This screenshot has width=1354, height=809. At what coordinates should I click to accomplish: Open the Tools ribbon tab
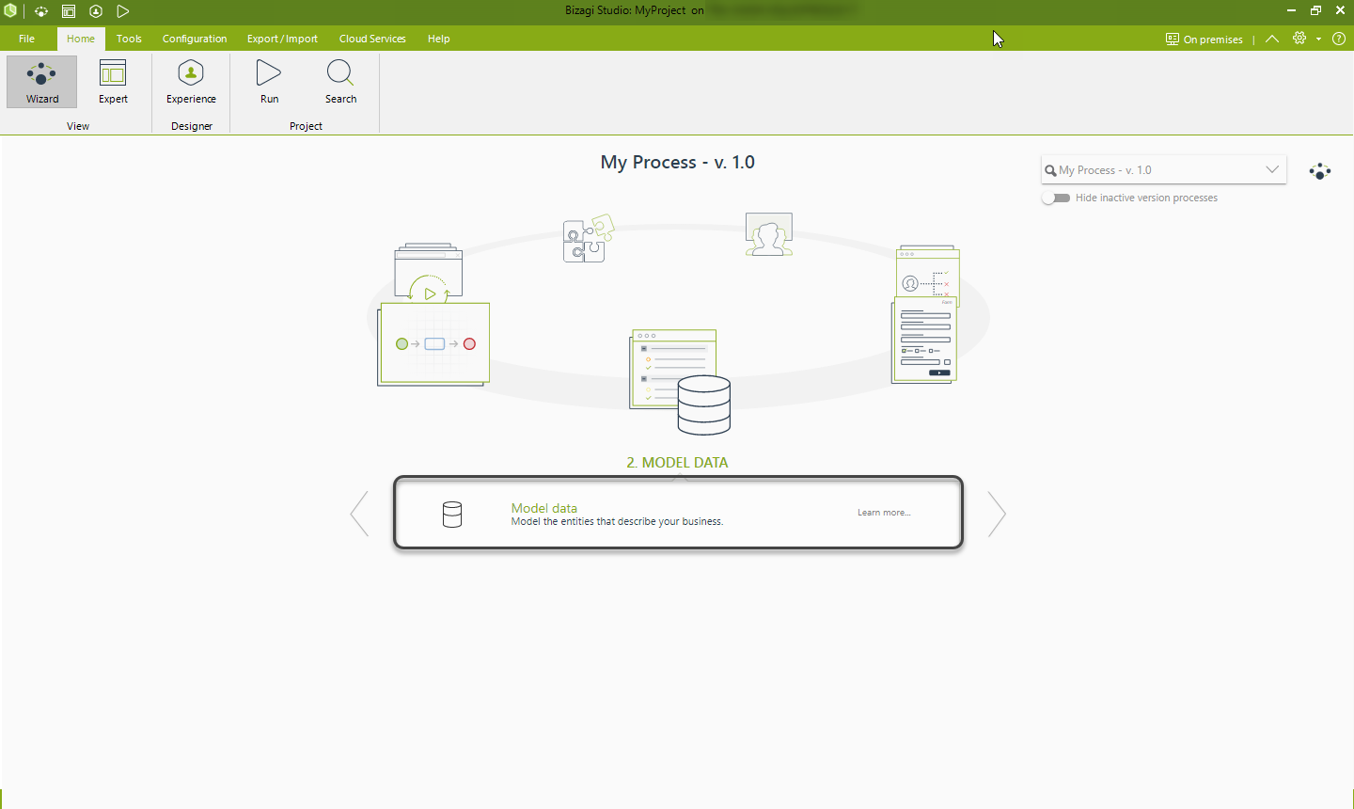pyautogui.click(x=129, y=39)
